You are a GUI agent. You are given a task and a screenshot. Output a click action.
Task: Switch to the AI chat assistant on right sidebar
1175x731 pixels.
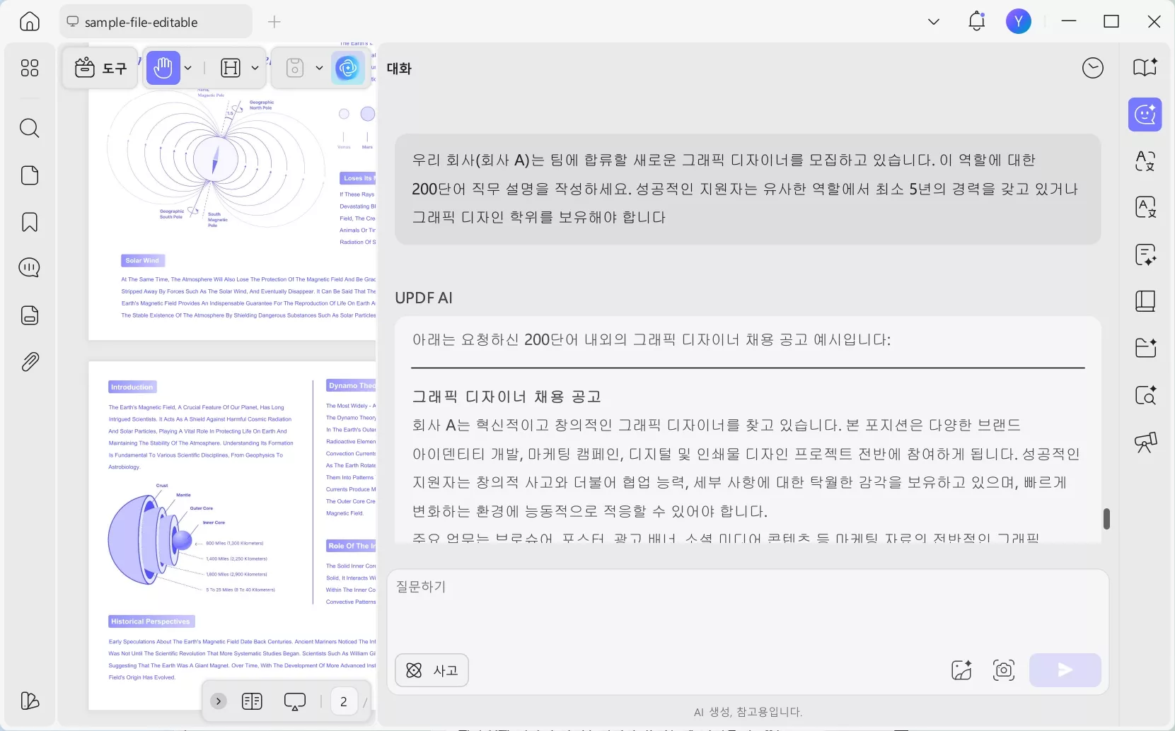(x=1145, y=114)
